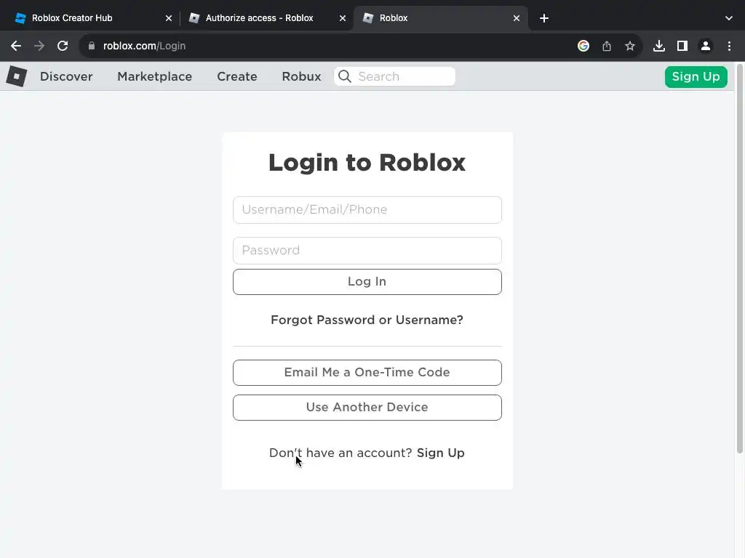745x558 pixels.
Task: Click Use Another Device button
Action: pyautogui.click(x=367, y=408)
